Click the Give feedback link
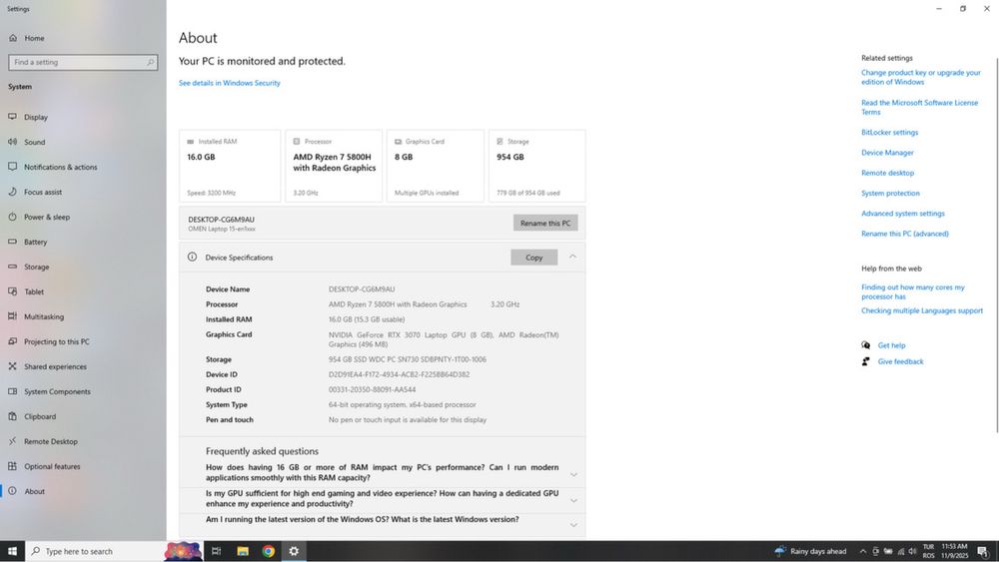Viewport: 999px width, 562px height. 900,361
